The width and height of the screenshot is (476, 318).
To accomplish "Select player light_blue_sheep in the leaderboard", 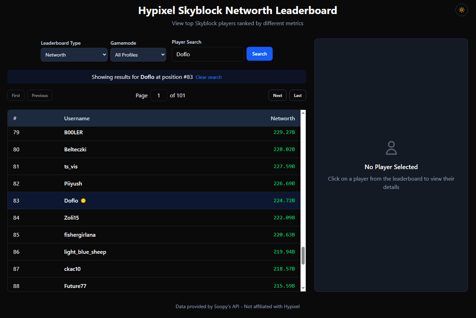I will (85, 252).
